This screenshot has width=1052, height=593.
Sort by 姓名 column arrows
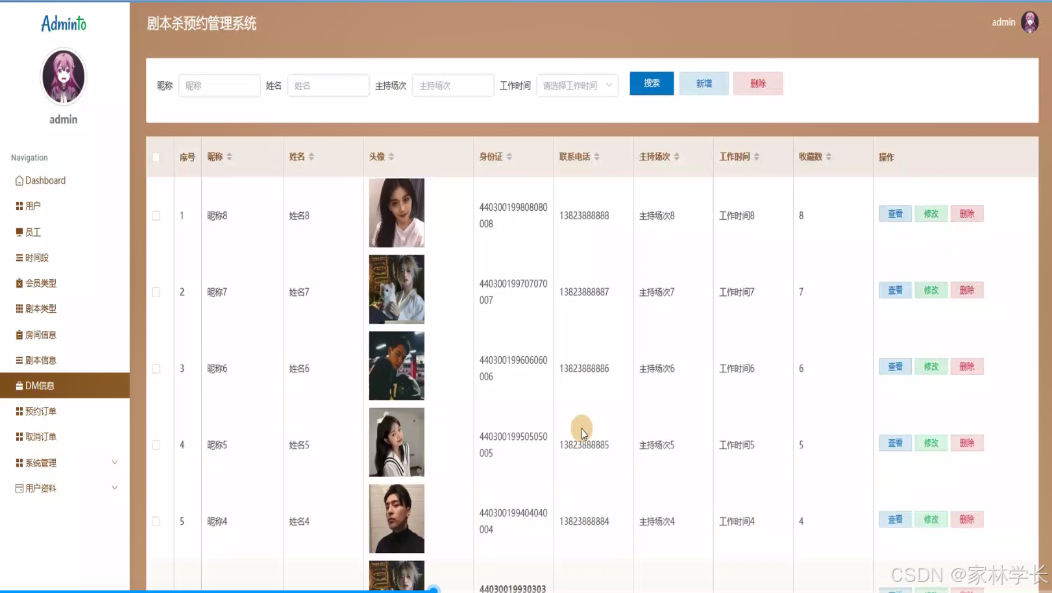(312, 156)
